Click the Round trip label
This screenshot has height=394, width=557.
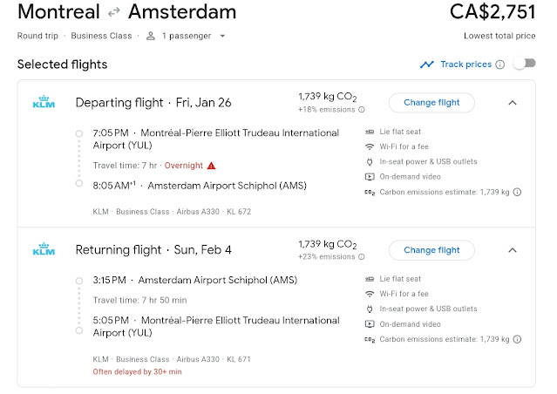[37, 36]
